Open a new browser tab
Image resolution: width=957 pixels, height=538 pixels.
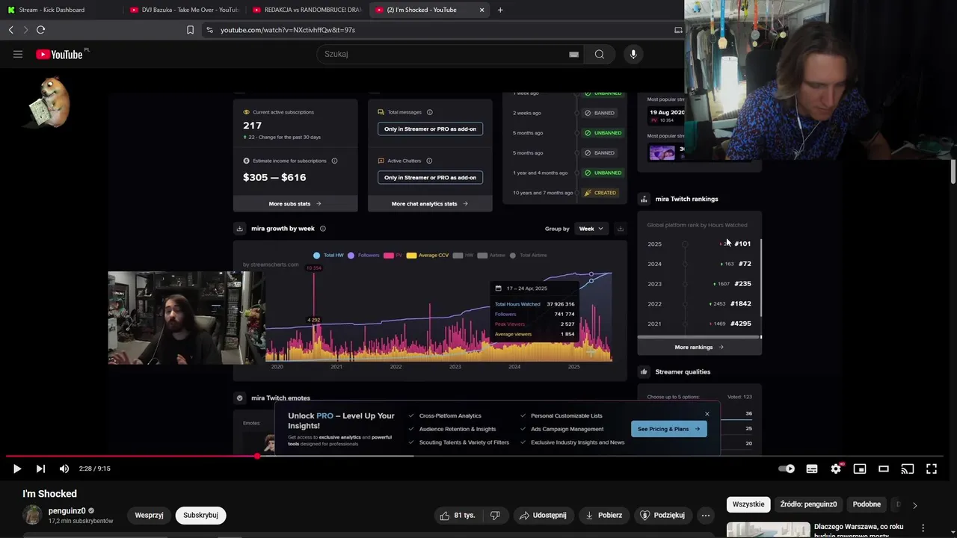click(x=500, y=10)
